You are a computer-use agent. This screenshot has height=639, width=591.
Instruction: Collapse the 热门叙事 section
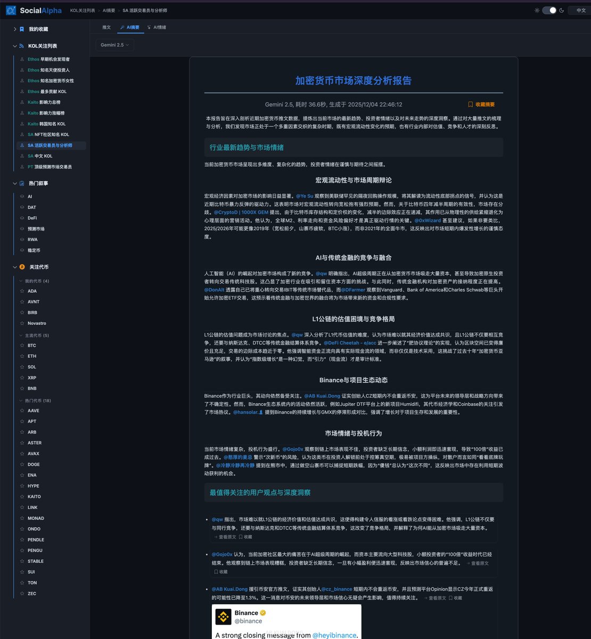pyautogui.click(x=15, y=183)
